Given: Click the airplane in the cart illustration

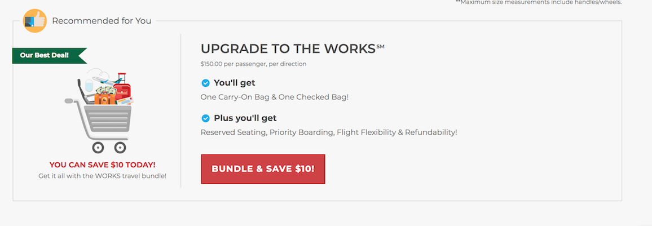Looking at the screenshot, I should (105, 81).
